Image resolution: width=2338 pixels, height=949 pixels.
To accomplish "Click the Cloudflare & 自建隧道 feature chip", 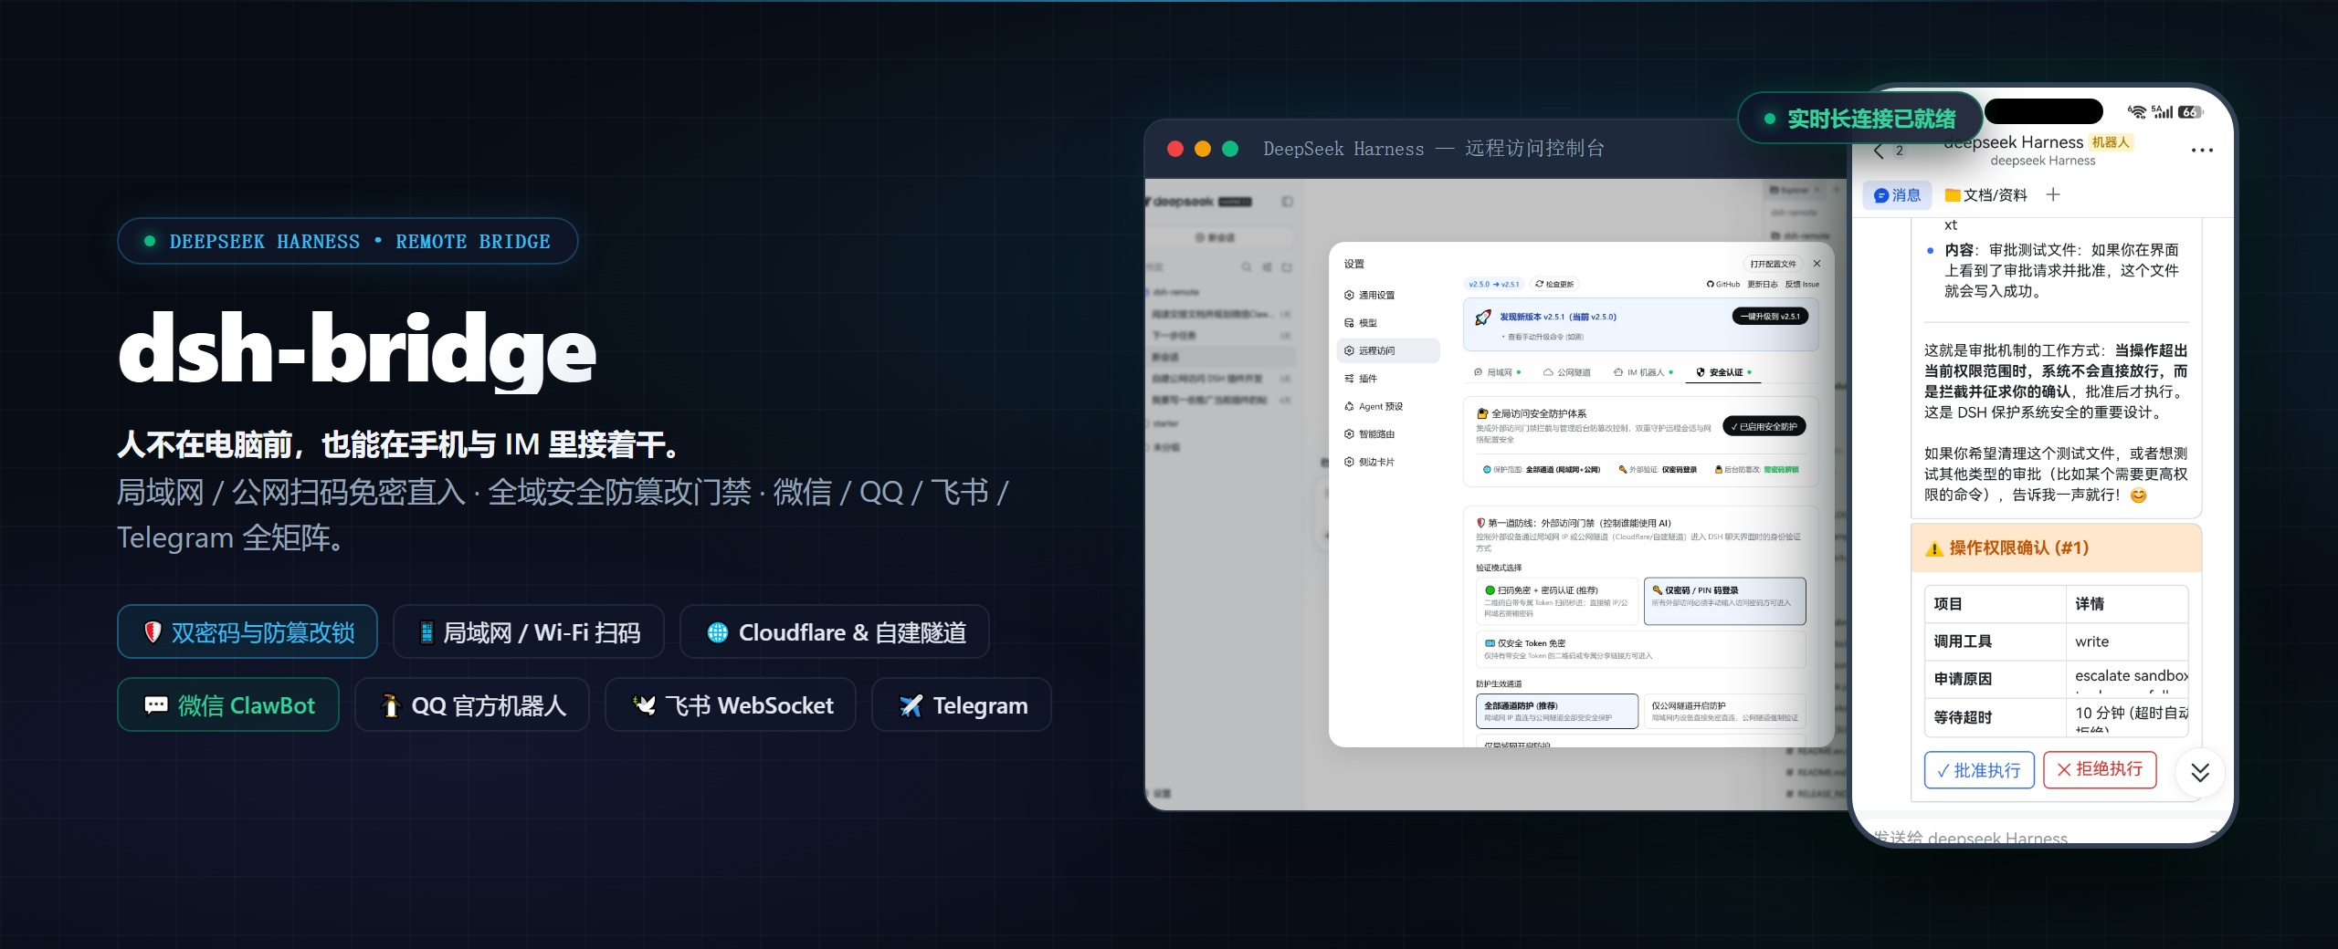I will 835,631.
